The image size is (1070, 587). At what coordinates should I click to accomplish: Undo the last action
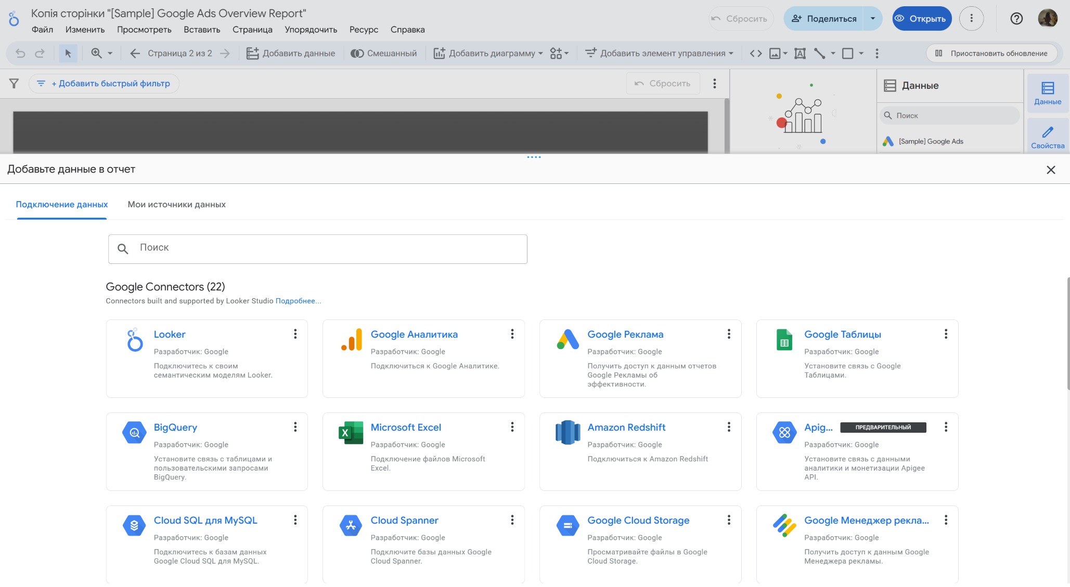click(x=20, y=53)
